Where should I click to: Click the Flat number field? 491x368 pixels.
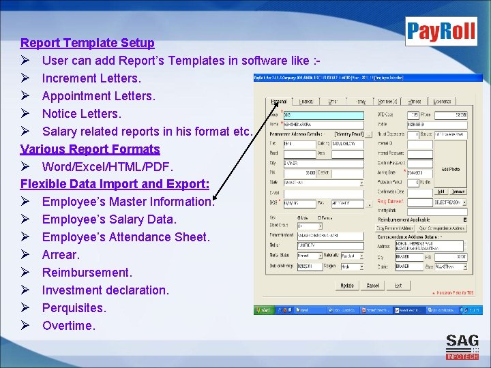tap(299, 144)
